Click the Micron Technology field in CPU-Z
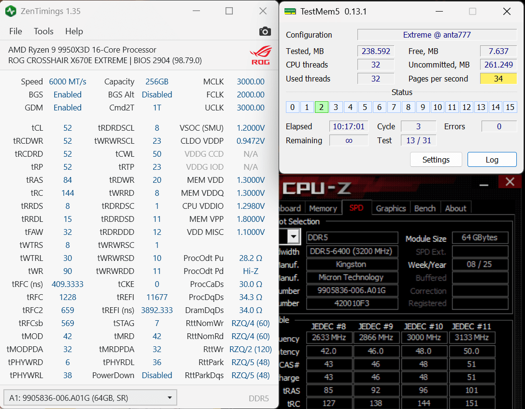The height and width of the screenshot is (409, 525). pyautogui.click(x=352, y=277)
